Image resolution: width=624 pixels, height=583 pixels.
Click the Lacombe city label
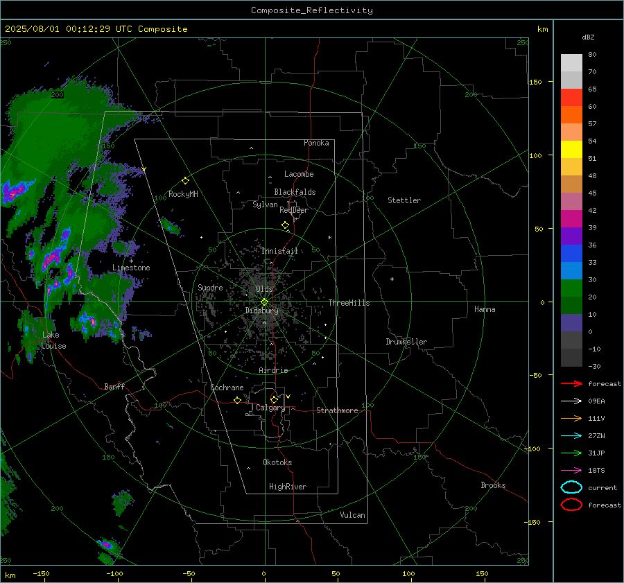tap(299, 174)
